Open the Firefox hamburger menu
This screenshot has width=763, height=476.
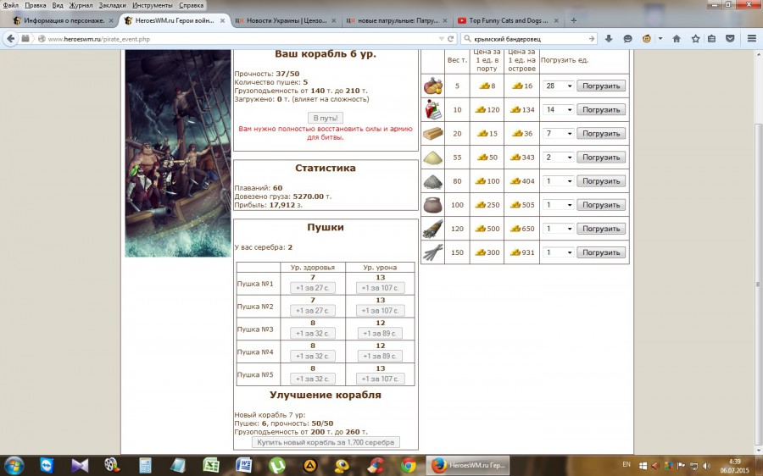[751, 39]
